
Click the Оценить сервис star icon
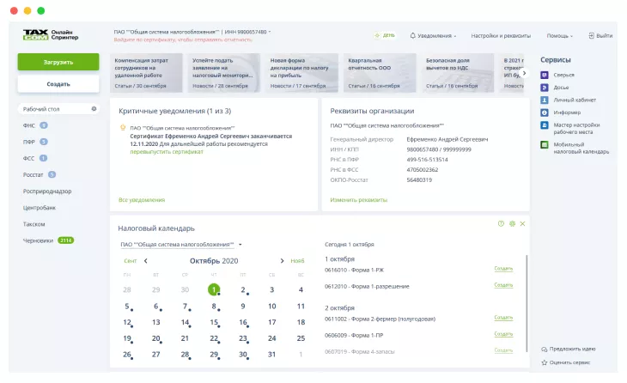545,362
